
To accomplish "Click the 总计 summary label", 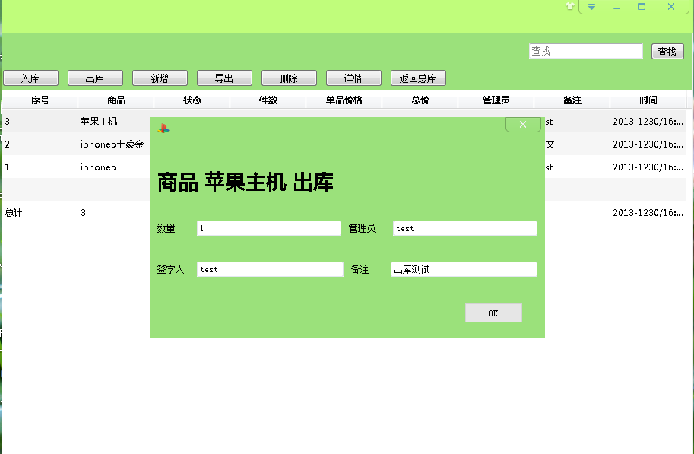I will tap(13, 213).
